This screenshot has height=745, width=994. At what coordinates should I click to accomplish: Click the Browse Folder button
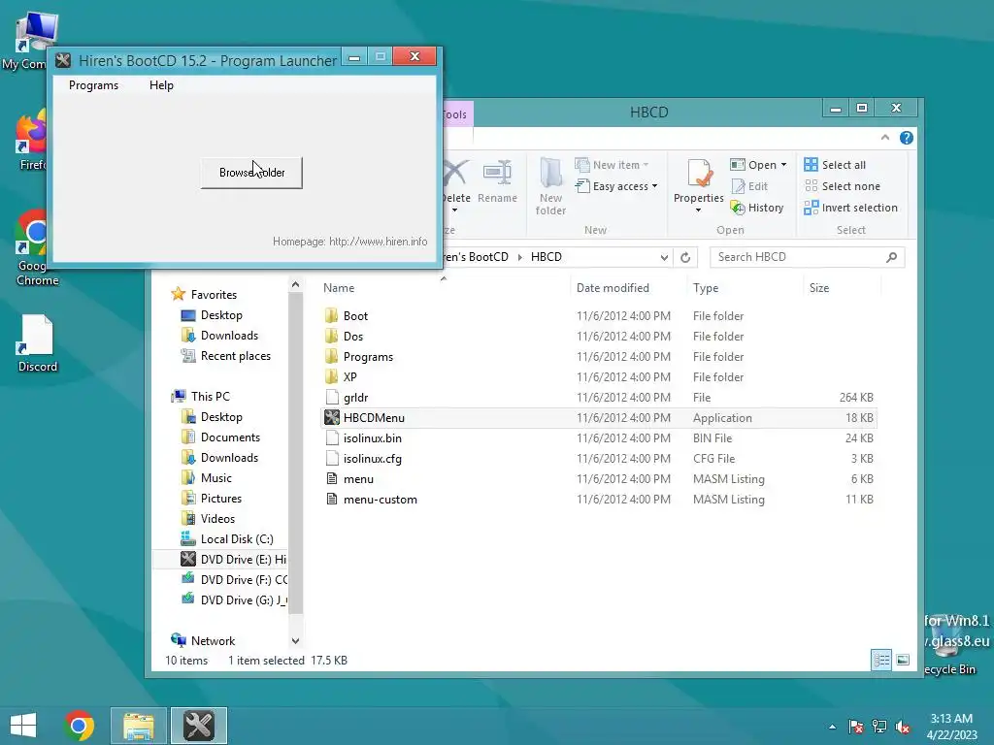point(251,173)
